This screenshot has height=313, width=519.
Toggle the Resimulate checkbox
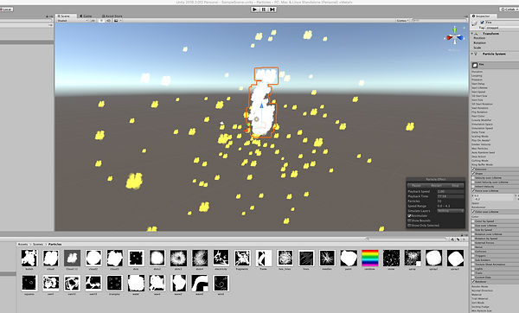(409, 215)
